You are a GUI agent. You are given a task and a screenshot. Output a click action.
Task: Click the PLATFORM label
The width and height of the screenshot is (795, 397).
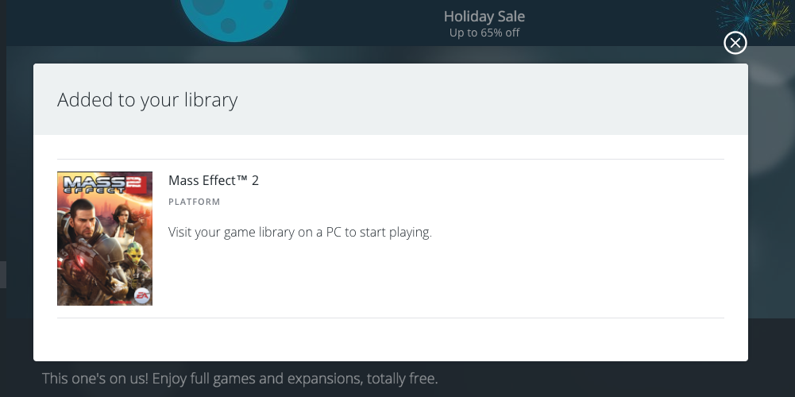tap(194, 202)
